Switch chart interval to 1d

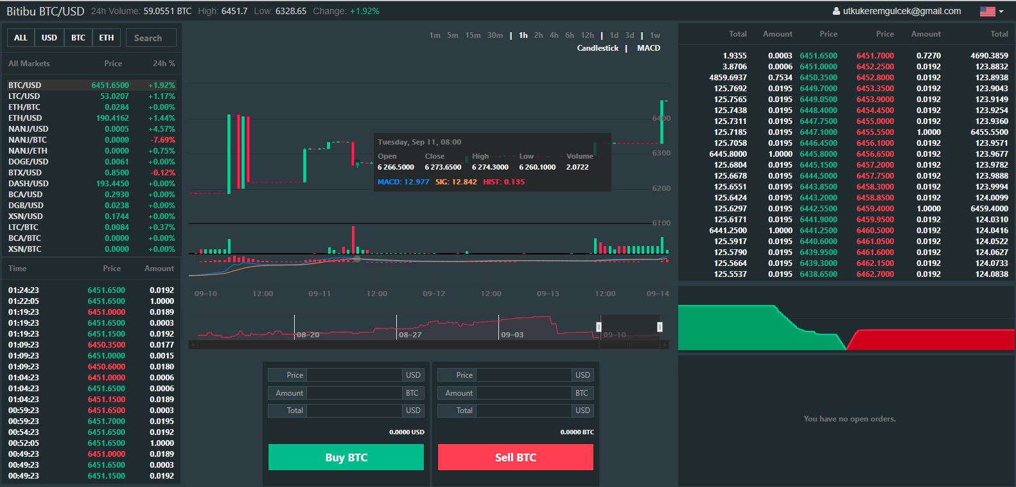click(x=614, y=35)
